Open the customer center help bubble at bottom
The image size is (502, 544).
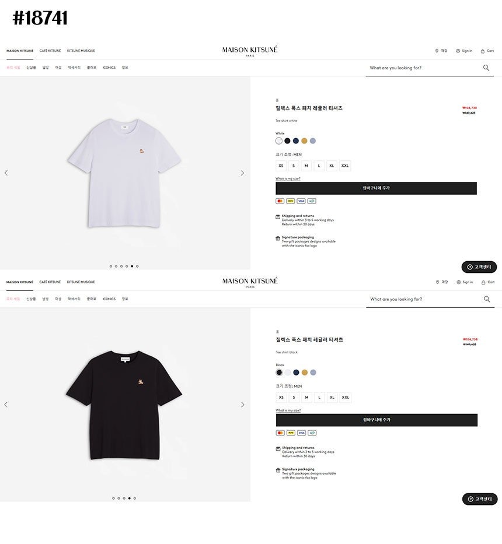[480, 499]
